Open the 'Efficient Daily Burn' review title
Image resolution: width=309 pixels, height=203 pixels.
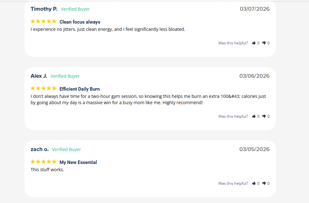[x=80, y=89]
